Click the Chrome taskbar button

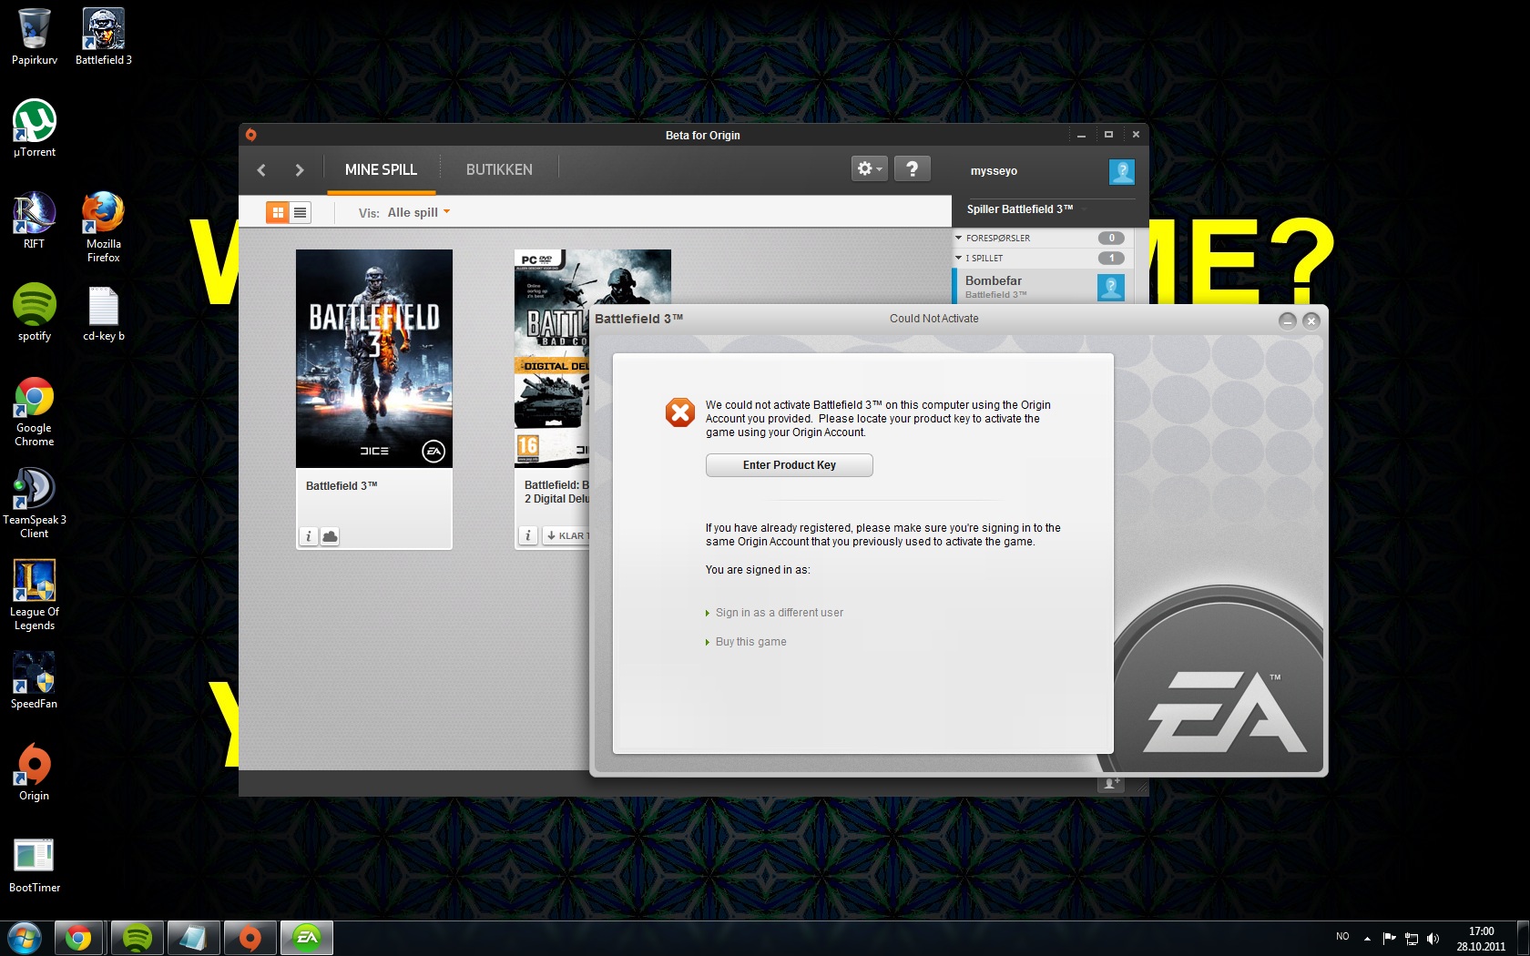[x=78, y=938]
